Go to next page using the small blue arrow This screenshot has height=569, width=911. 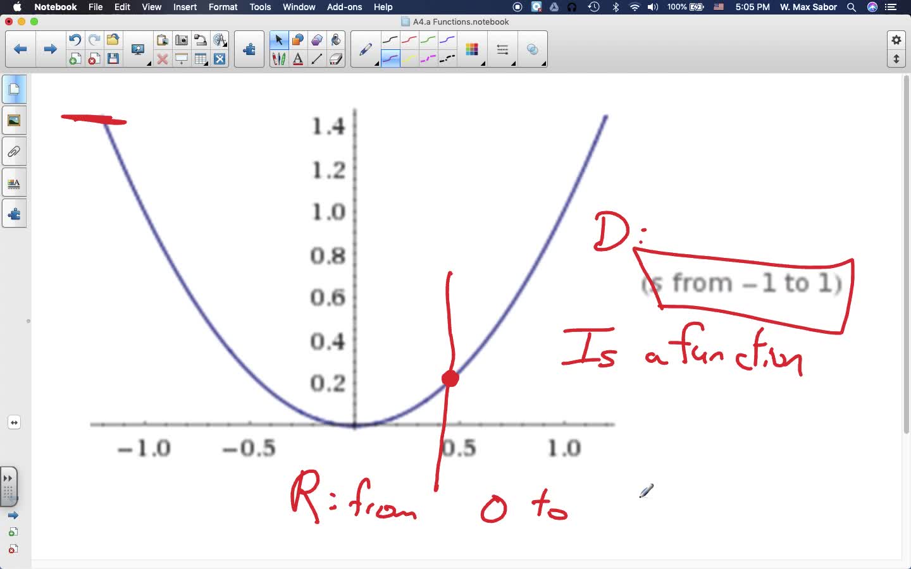click(13, 515)
